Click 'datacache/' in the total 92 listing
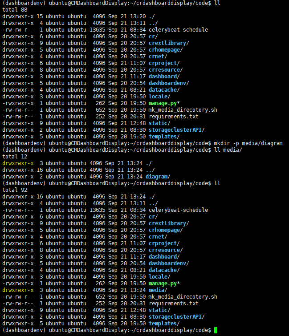 coord(164,270)
